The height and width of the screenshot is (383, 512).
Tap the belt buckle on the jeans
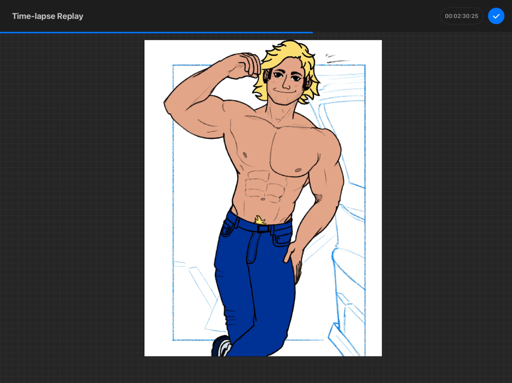click(x=263, y=229)
